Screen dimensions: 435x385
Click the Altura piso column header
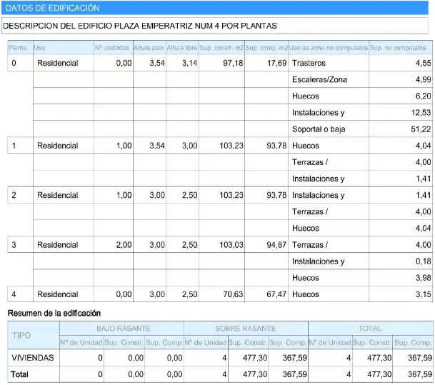(149, 48)
